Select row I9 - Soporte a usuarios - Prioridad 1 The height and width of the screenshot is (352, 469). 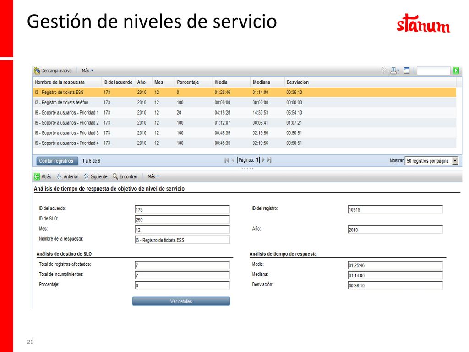(245, 113)
